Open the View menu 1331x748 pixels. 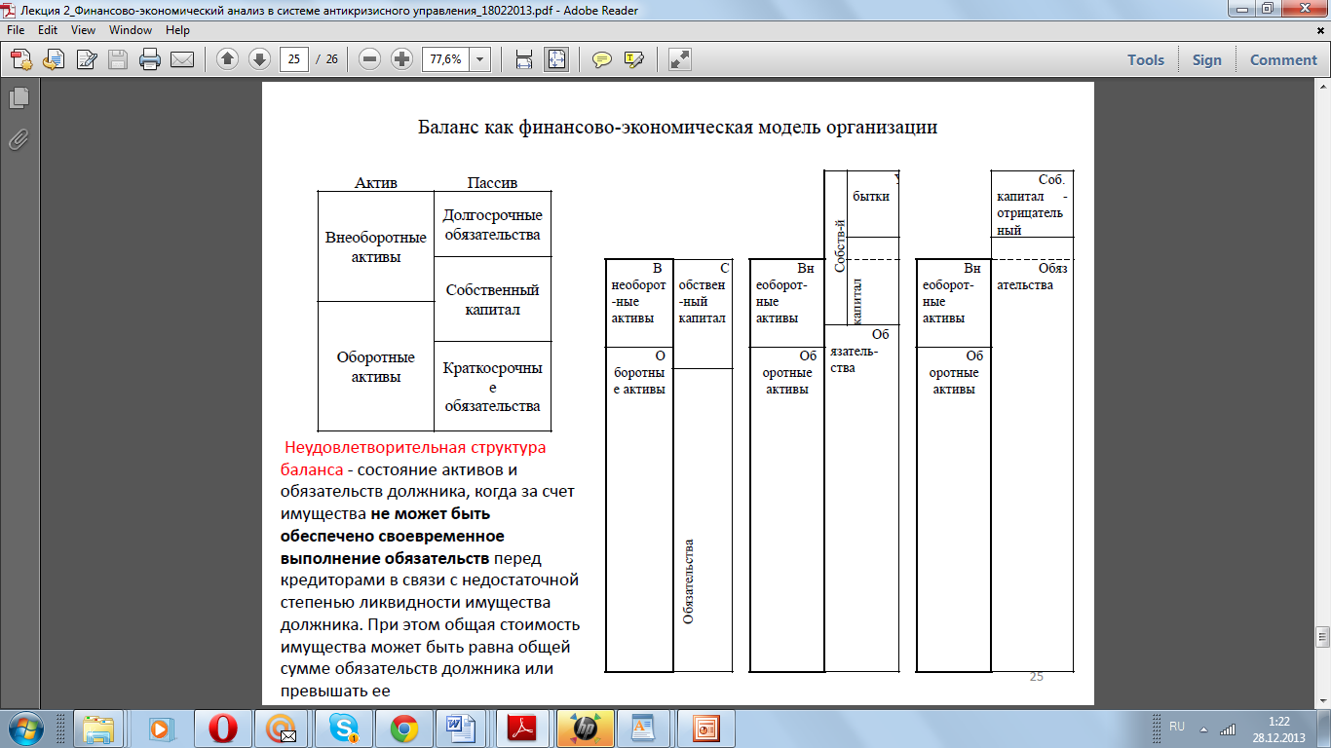pos(83,30)
